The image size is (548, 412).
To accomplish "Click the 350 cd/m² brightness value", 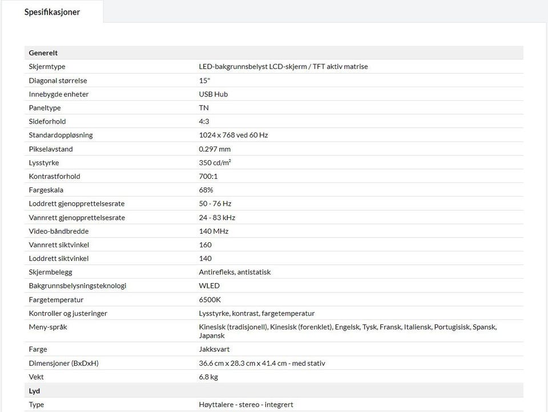I will (x=215, y=162).
